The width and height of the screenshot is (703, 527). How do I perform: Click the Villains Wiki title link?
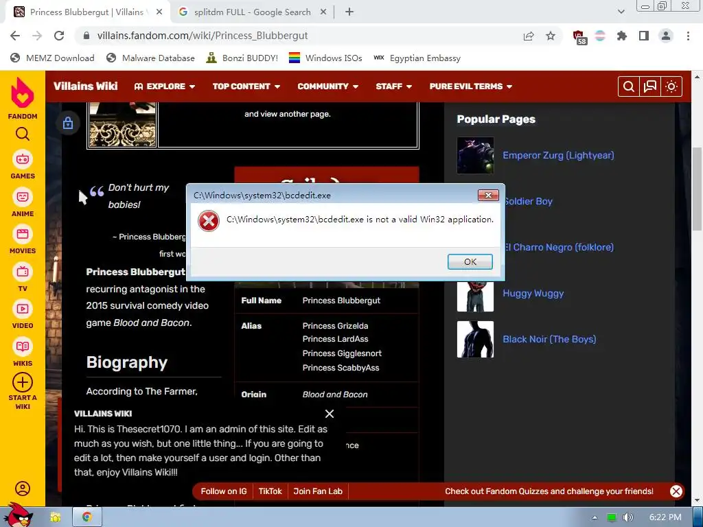tap(85, 86)
